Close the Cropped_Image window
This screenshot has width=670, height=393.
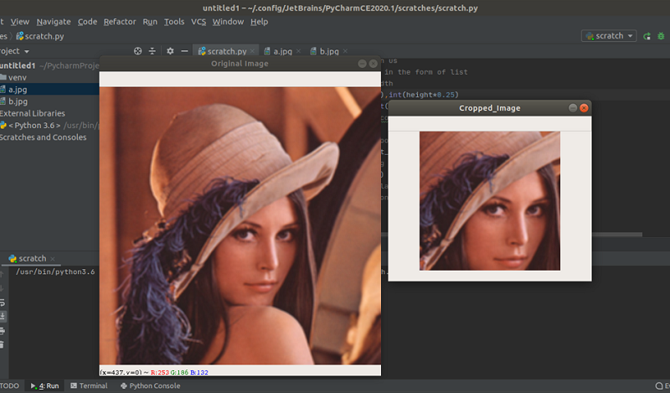point(584,108)
